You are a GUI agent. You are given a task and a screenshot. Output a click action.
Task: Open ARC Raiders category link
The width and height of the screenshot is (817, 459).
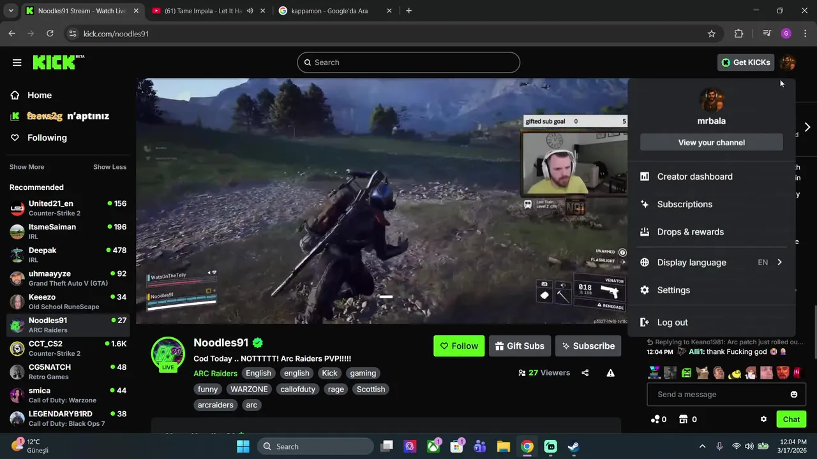click(215, 374)
